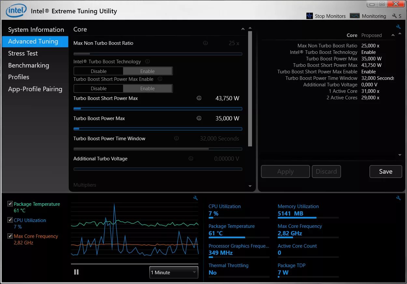The image size is (407, 284).
Task: Click Memory Utilization 5141 MB value
Action: (290, 214)
